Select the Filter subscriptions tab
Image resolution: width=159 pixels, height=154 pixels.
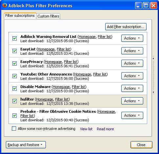pyautogui.click(x=20, y=15)
